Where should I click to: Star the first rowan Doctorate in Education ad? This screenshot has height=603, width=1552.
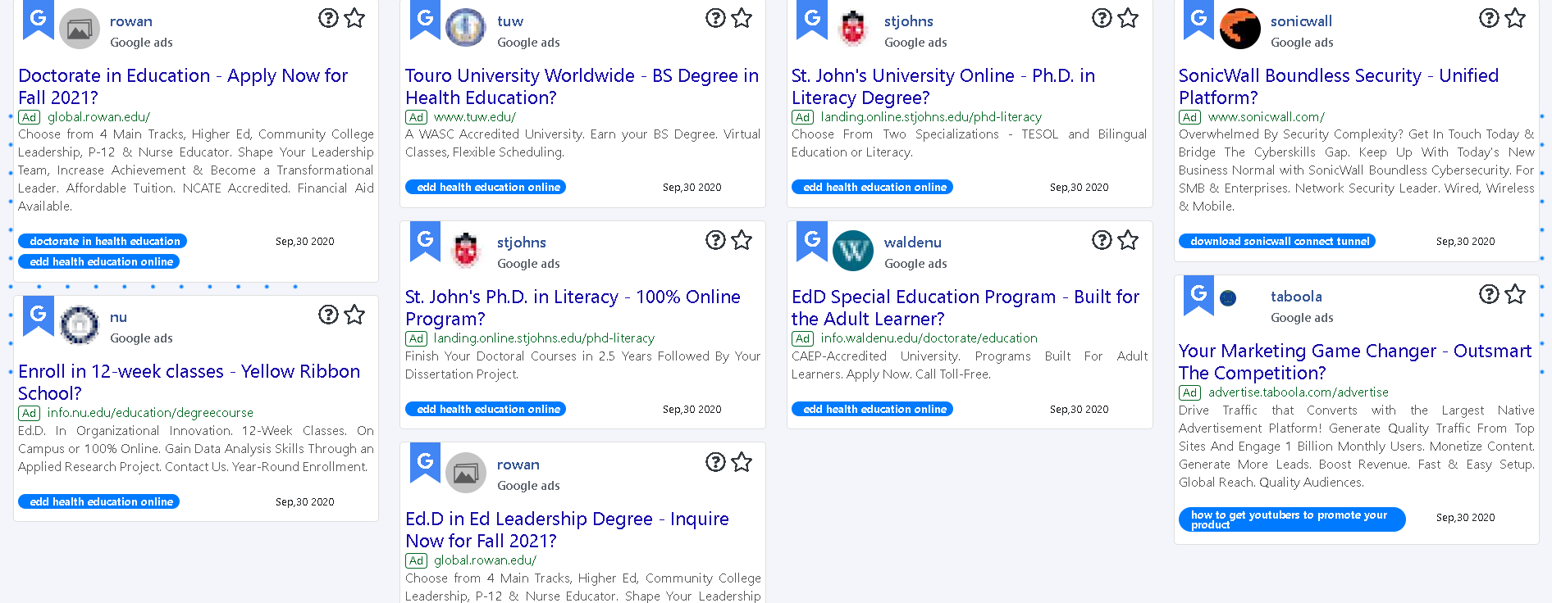pos(354,18)
